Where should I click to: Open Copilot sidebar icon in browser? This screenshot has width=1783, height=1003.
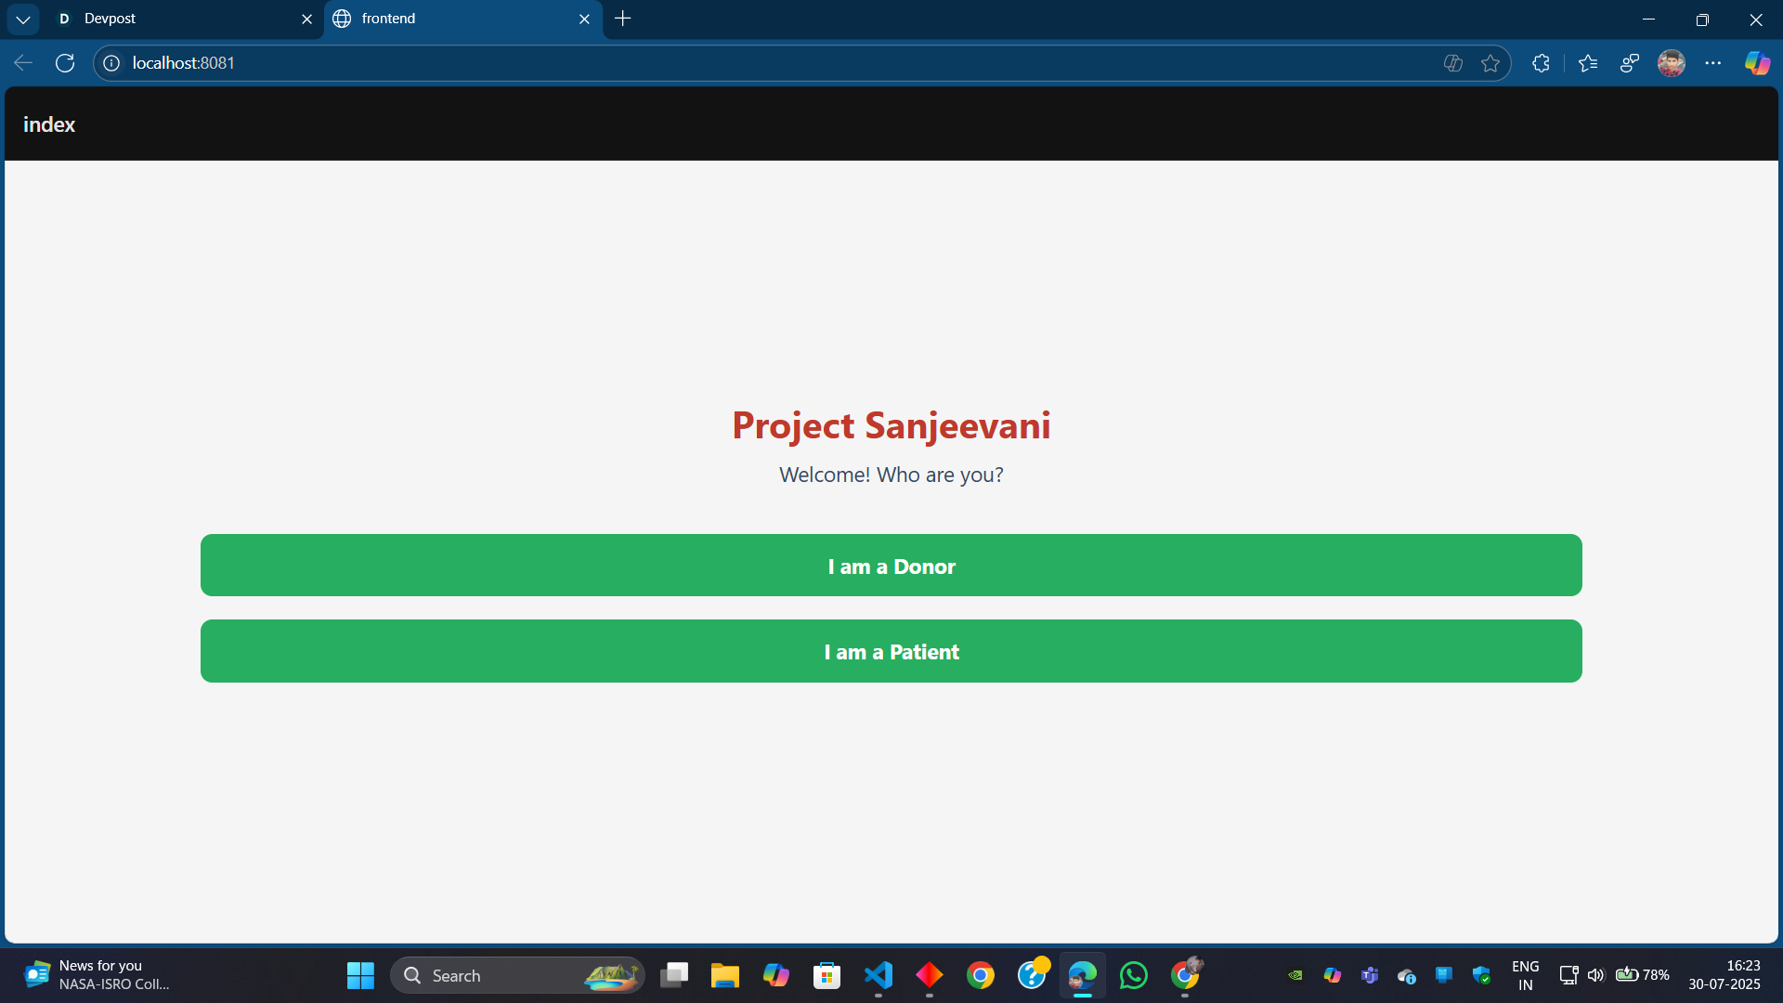(1757, 63)
